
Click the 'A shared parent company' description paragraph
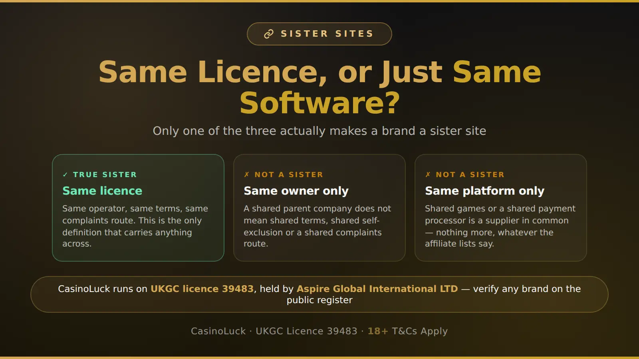pos(318,226)
